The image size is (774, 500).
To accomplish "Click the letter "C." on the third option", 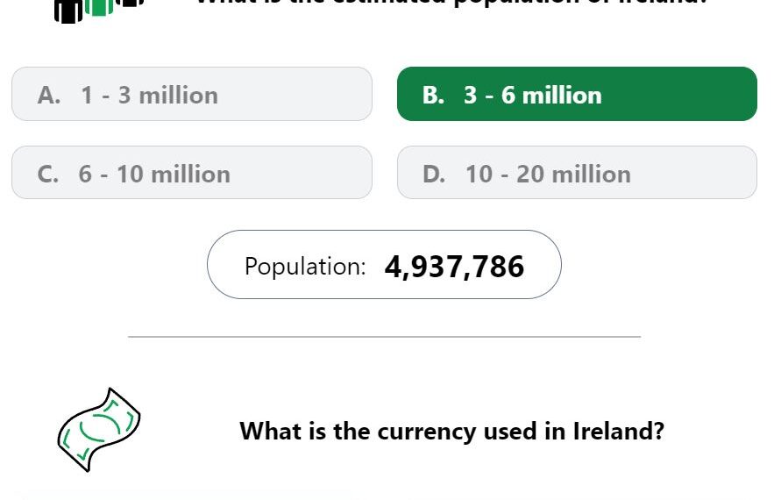I will tap(48, 174).
